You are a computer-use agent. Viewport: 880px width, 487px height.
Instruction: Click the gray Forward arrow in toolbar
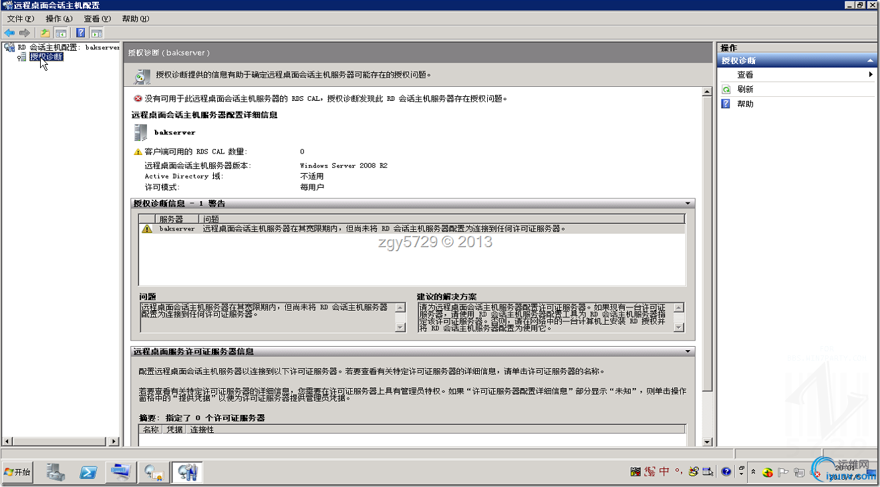coord(25,33)
